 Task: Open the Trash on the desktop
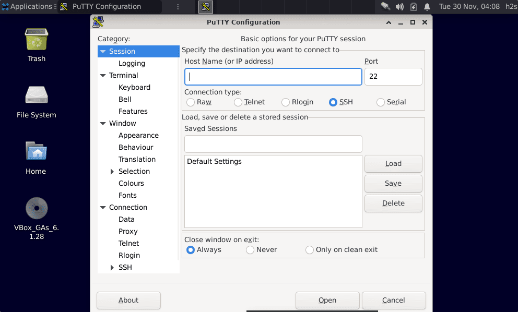pos(36,39)
